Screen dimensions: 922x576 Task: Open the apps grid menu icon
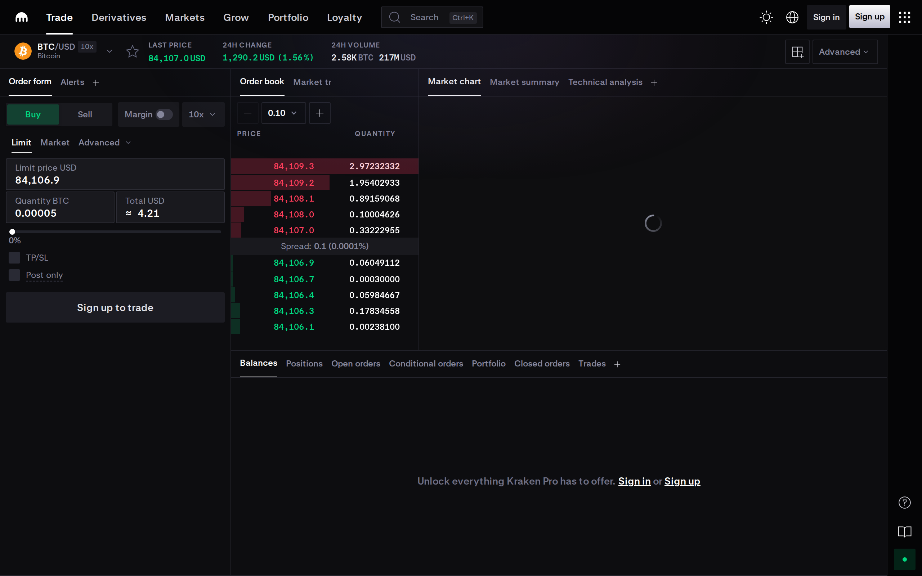904,17
